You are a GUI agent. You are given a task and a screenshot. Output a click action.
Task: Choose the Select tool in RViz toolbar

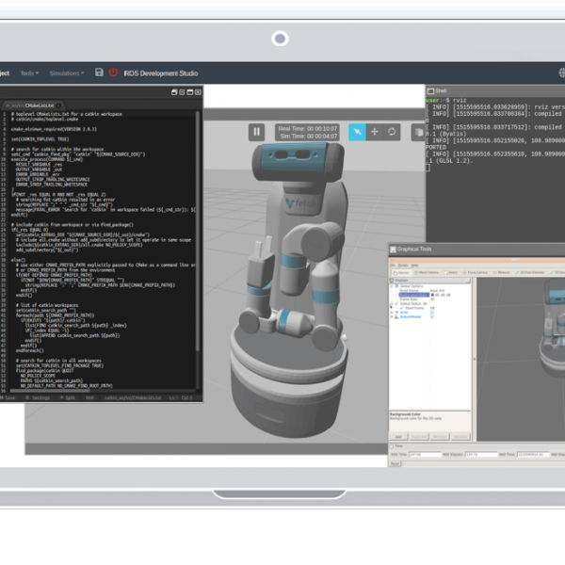(x=450, y=273)
